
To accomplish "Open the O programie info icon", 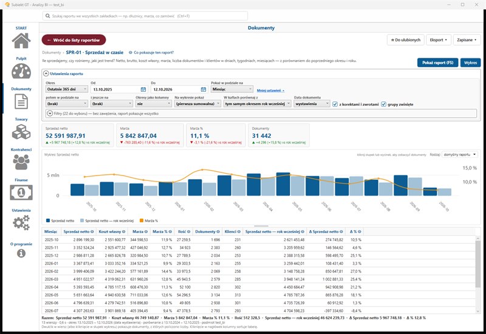I will (x=21, y=253).
